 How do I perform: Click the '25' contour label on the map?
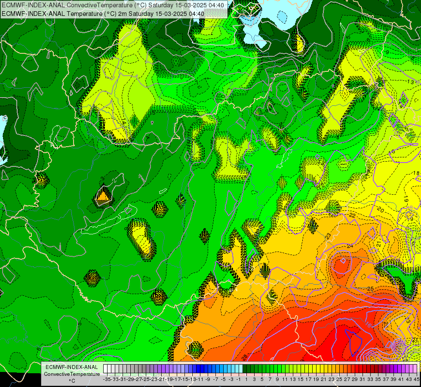coord(371,289)
